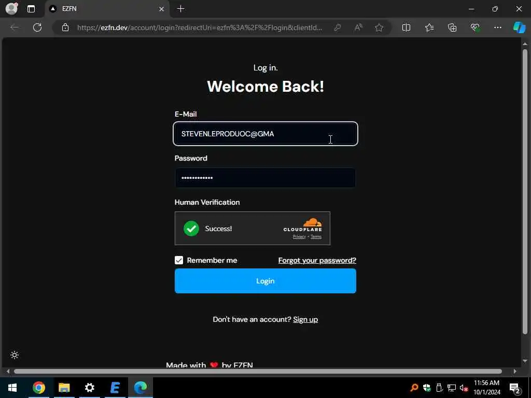The width and height of the screenshot is (531, 398).
Task: Click scrollbar down arrow
Action: [x=525, y=361]
